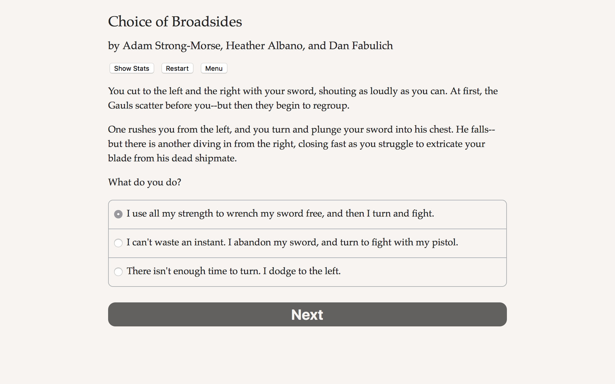Click the Next button to continue the story
The image size is (615, 384).
[307, 314]
